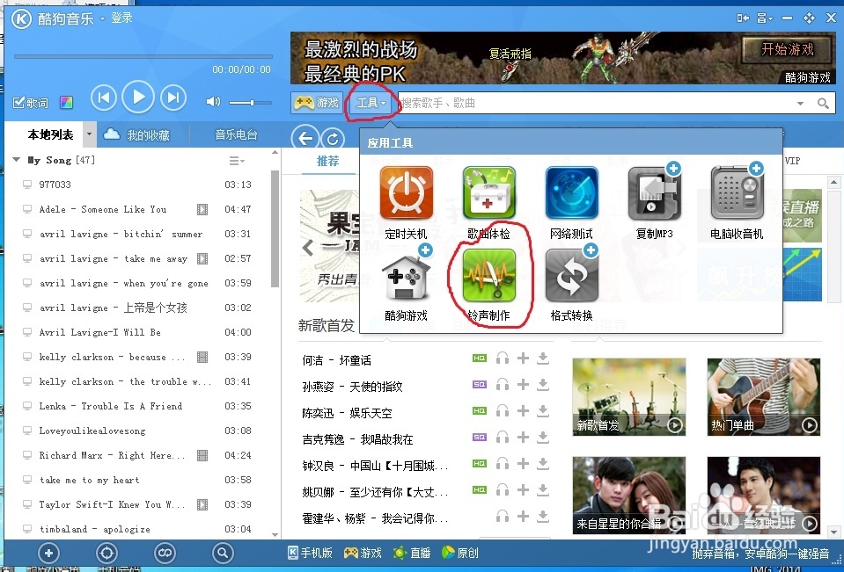
Task: Seek on the playback progress bar
Action: [143, 56]
